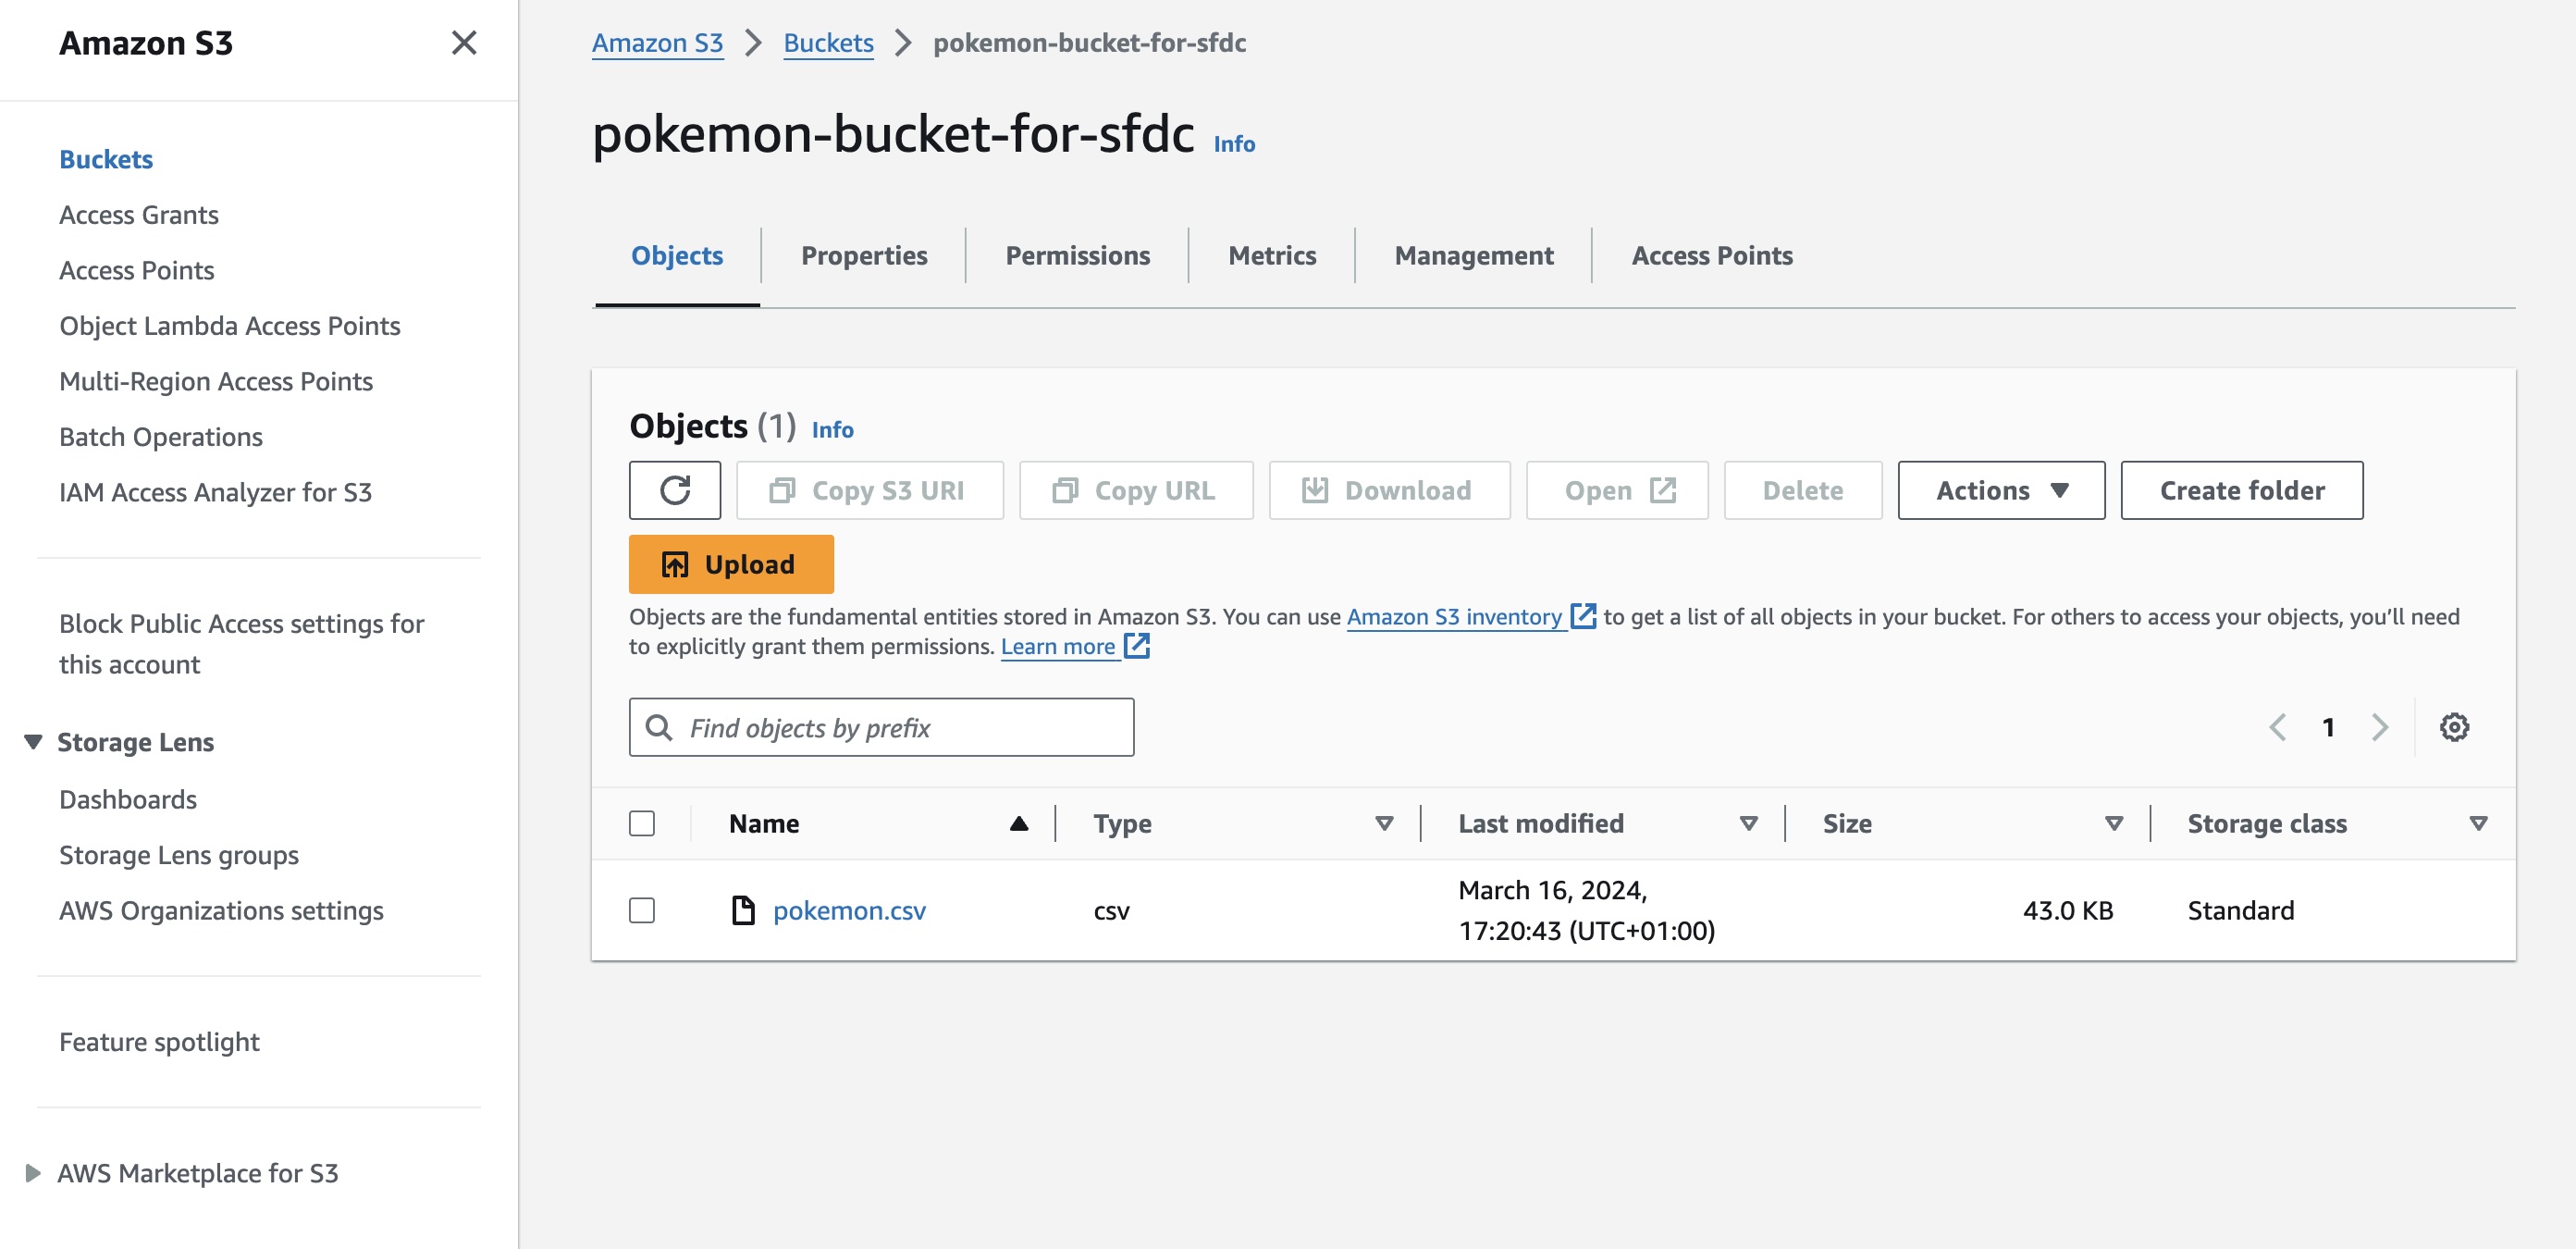Image resolution: width=2576 pixels, height=1249 pixels.
Task: Go to previous page arrow
Action: [x=2277, y=727]
